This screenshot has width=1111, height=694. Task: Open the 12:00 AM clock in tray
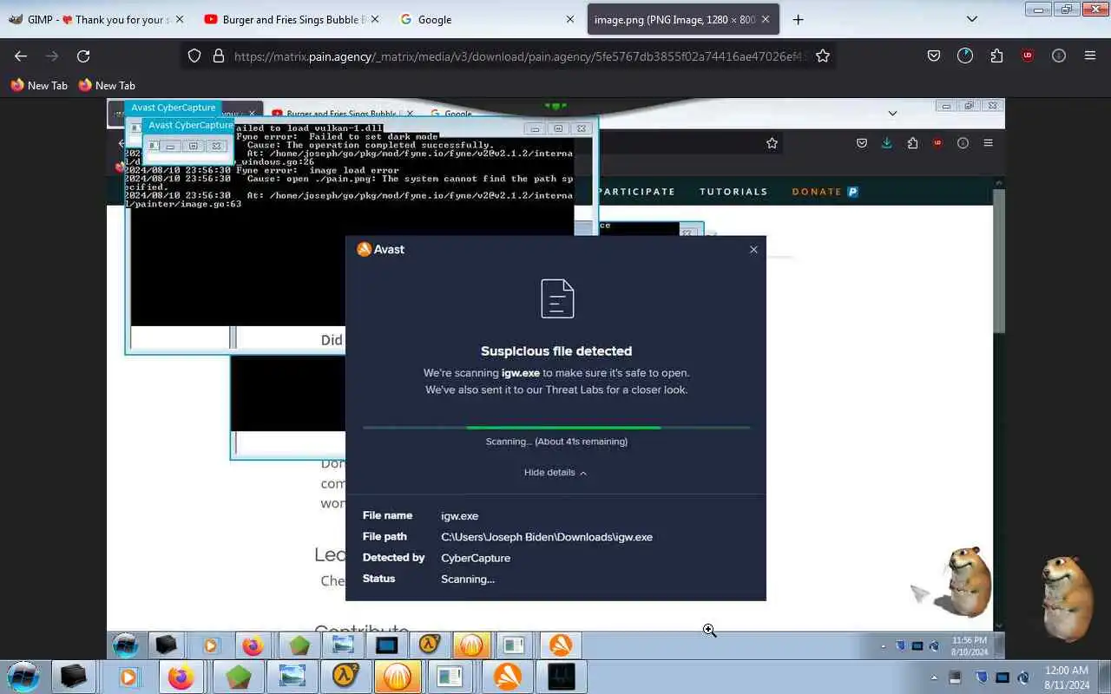point(1068,678)
